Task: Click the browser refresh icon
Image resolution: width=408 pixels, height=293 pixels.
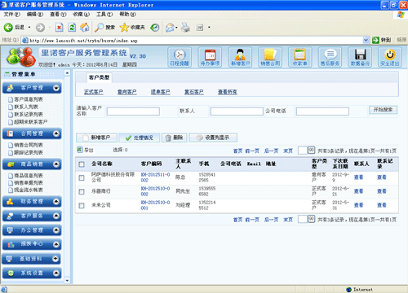Action: [72, 27]
